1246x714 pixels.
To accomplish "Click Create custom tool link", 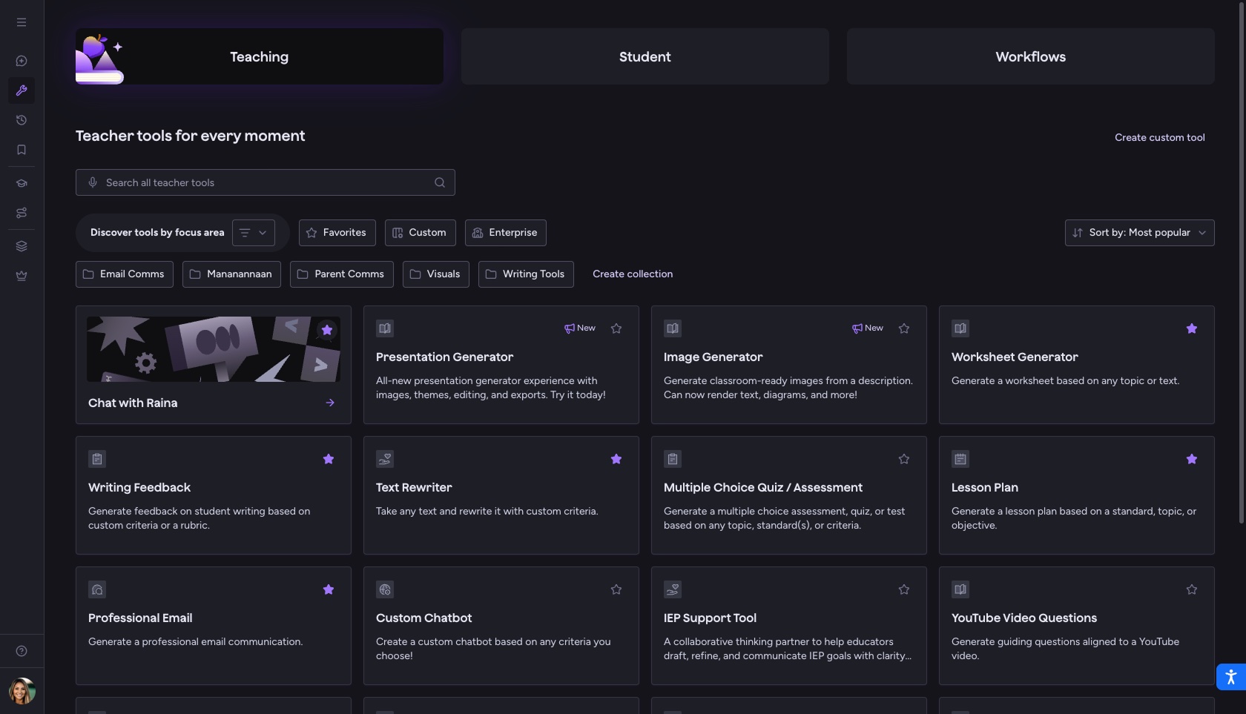I will point(1160,137).
